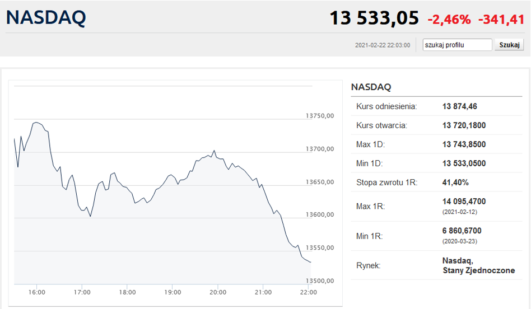Viewport: 531px width, 309px height.
Task: Click the 'Rynek:' label
Action: point(368,266)
